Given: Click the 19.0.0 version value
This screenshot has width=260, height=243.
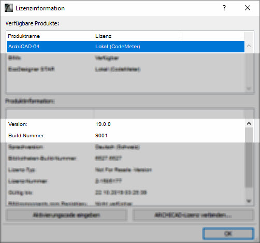Looking at the screenshot, I should tap(103, 124).
